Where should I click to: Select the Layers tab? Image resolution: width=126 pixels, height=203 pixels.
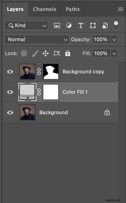[15, 9]
